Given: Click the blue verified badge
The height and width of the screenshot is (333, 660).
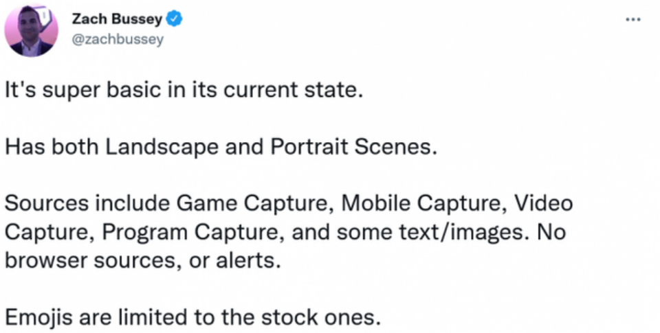Looking at the screenshot, I should click(175, 20).
